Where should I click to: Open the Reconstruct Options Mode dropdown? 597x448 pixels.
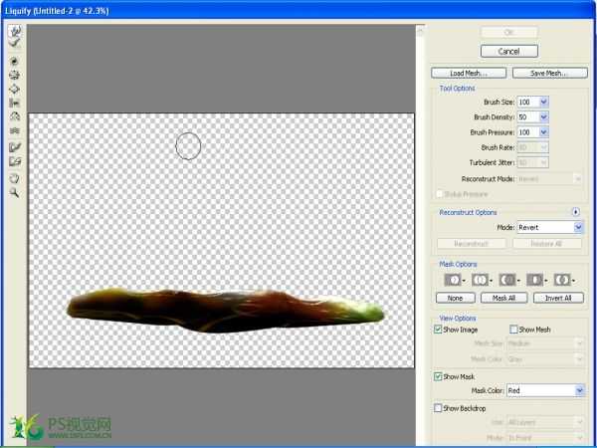point(550,227)
